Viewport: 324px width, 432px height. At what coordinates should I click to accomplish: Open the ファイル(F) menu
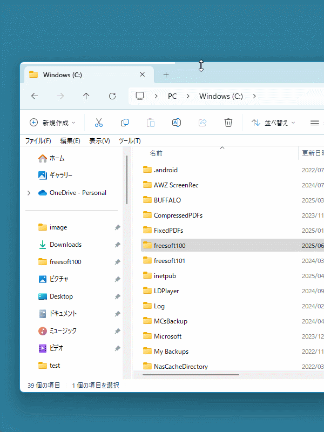click(x=38, y=141)
